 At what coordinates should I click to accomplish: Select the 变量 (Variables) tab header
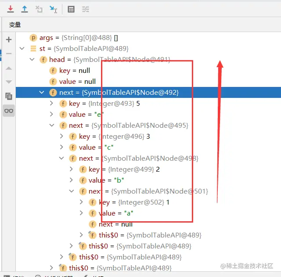click(x=15, y=25)
